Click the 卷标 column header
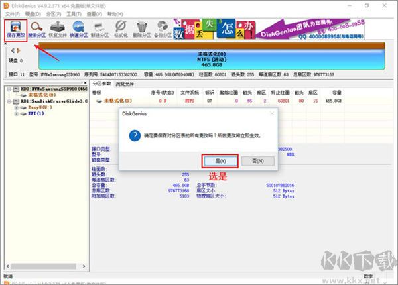The height and width of the screenshot is (285, 398). click(x=97, y=93)
